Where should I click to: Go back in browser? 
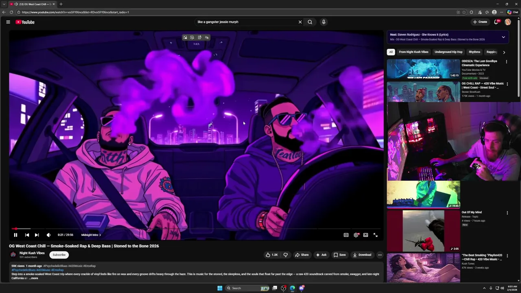[x=4, y=12]
